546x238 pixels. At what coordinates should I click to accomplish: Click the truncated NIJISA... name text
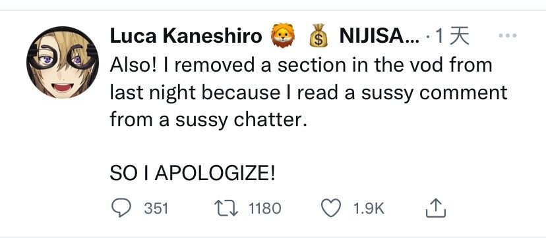pyautogui.click(x=380, y=36)
